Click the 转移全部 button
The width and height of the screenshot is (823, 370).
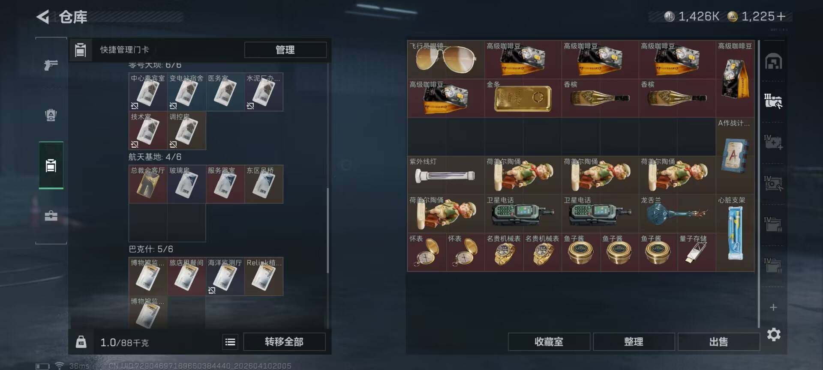pyautogui.click(x=284, y=342)
